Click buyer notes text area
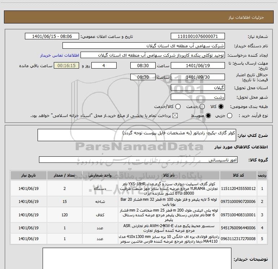This screenshot has width=278, height=269. click(x=137, y=258)
